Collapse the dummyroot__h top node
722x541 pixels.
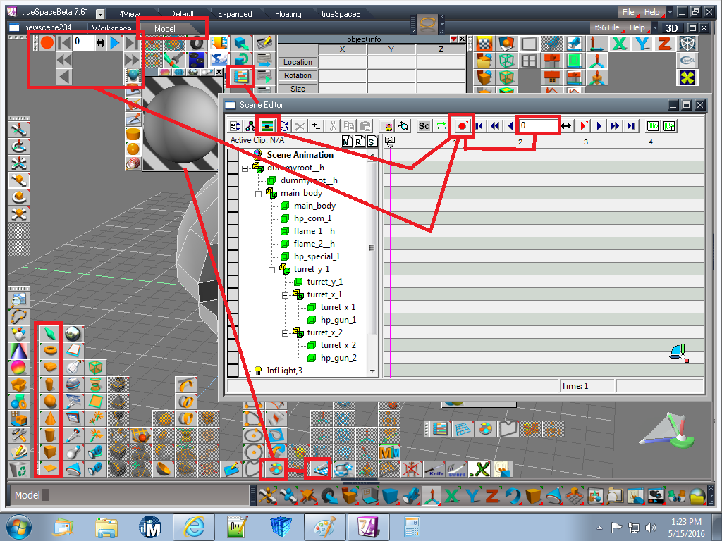tap(245, 168)
